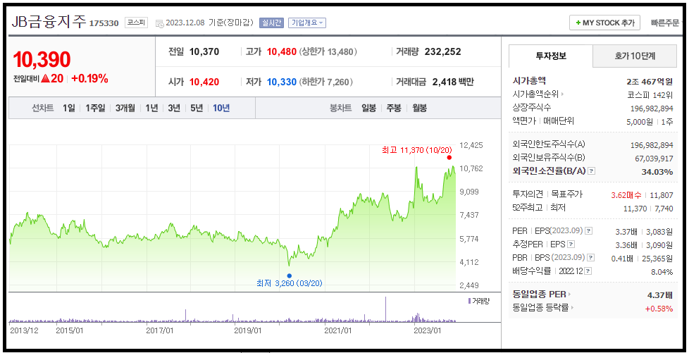Click the 액면가 value 5,000원

[x=640, y=122]
